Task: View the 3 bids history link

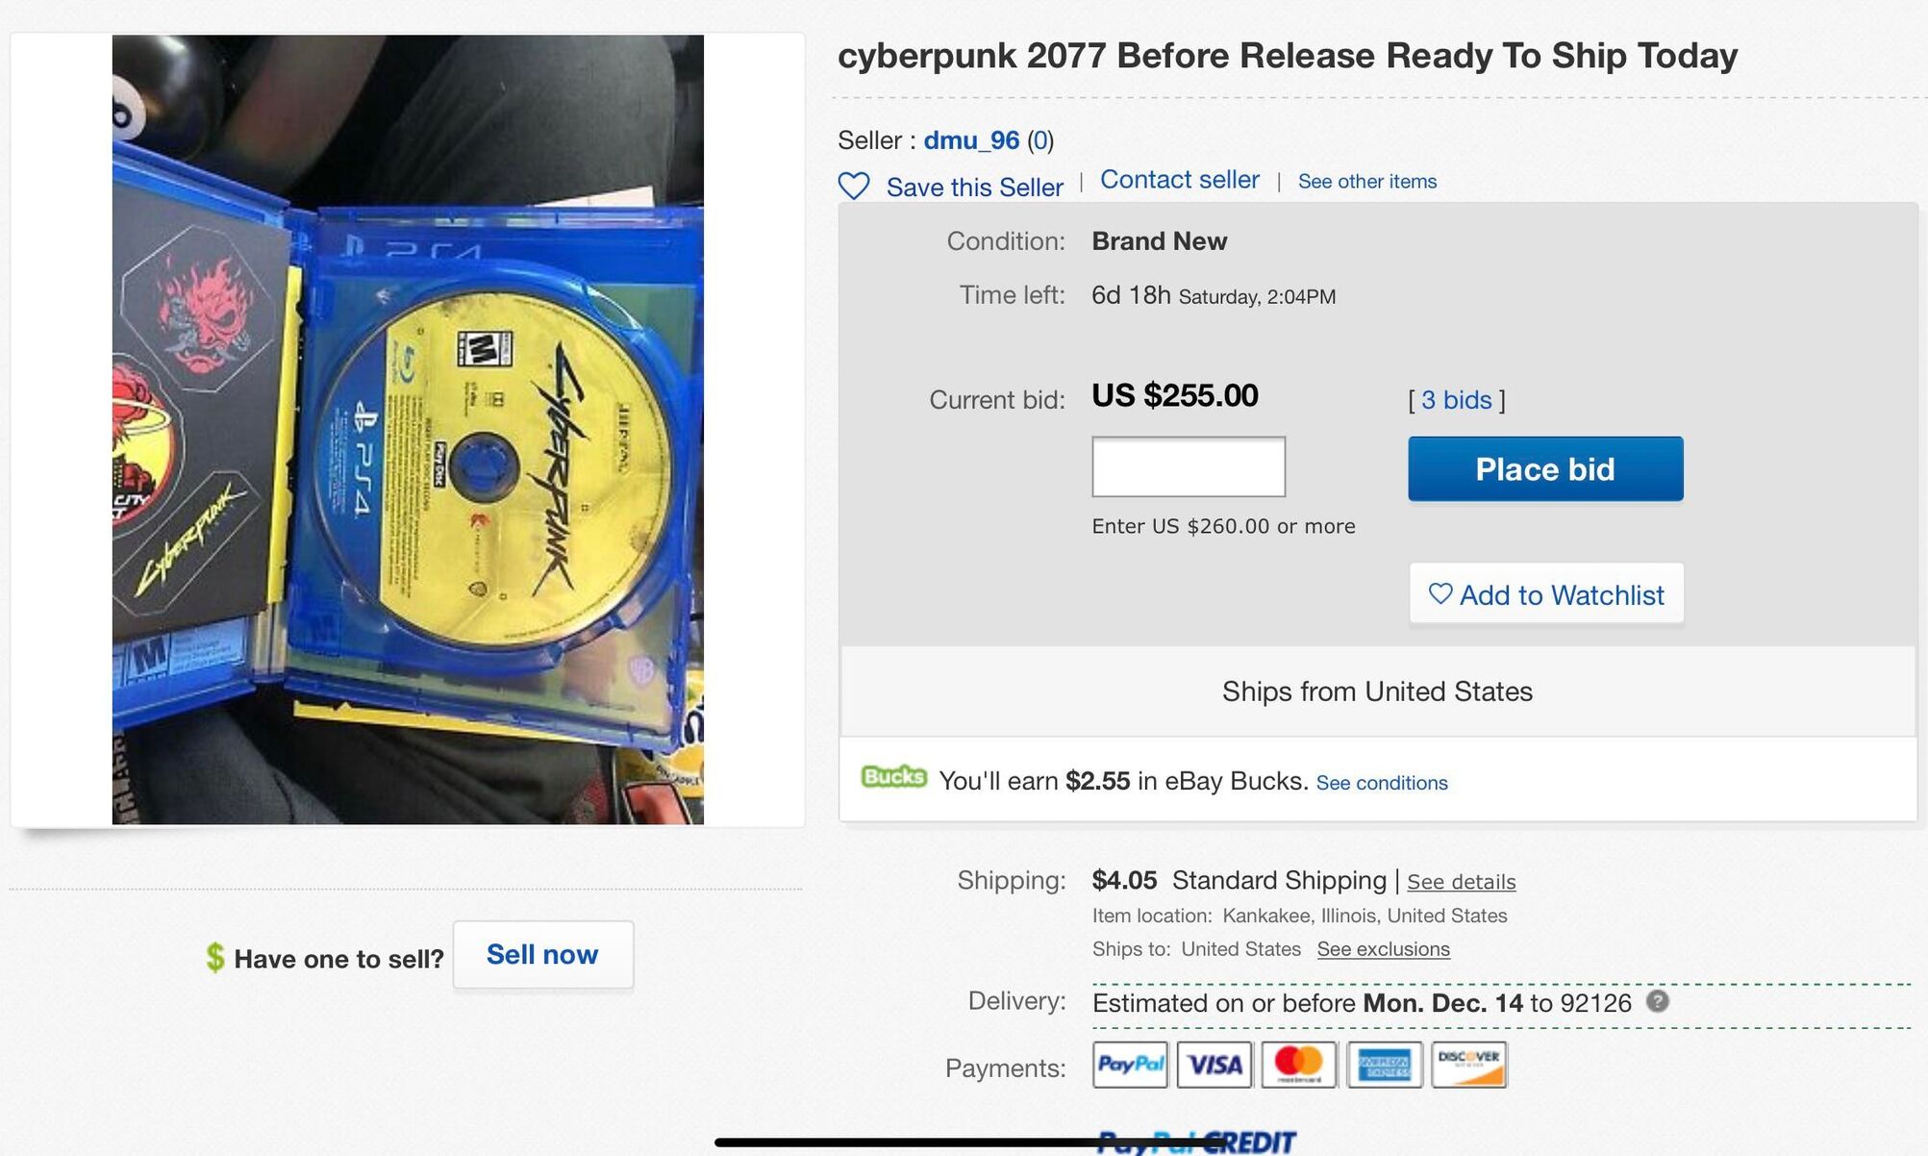Action: pos(1456,400)
